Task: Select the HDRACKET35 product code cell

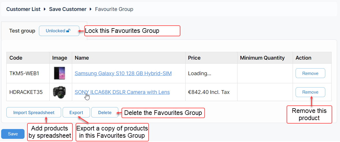Action: coord(26,92)
